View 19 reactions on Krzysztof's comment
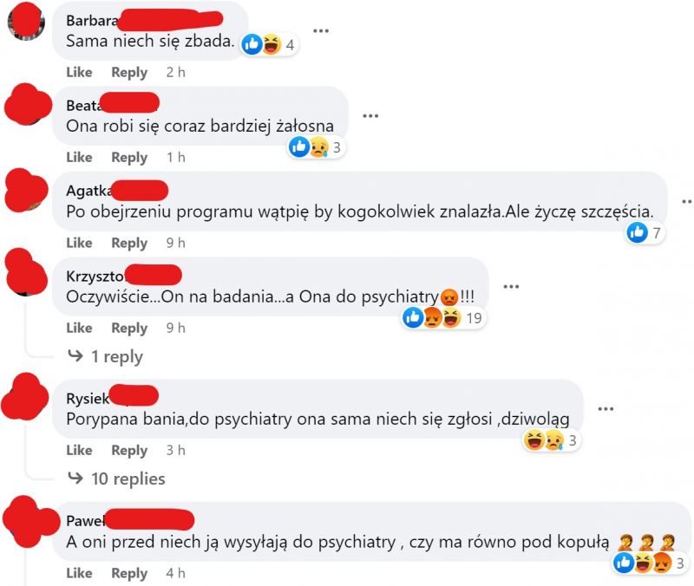This screenshot has height=586, width=694. click(x=442, y=317)
